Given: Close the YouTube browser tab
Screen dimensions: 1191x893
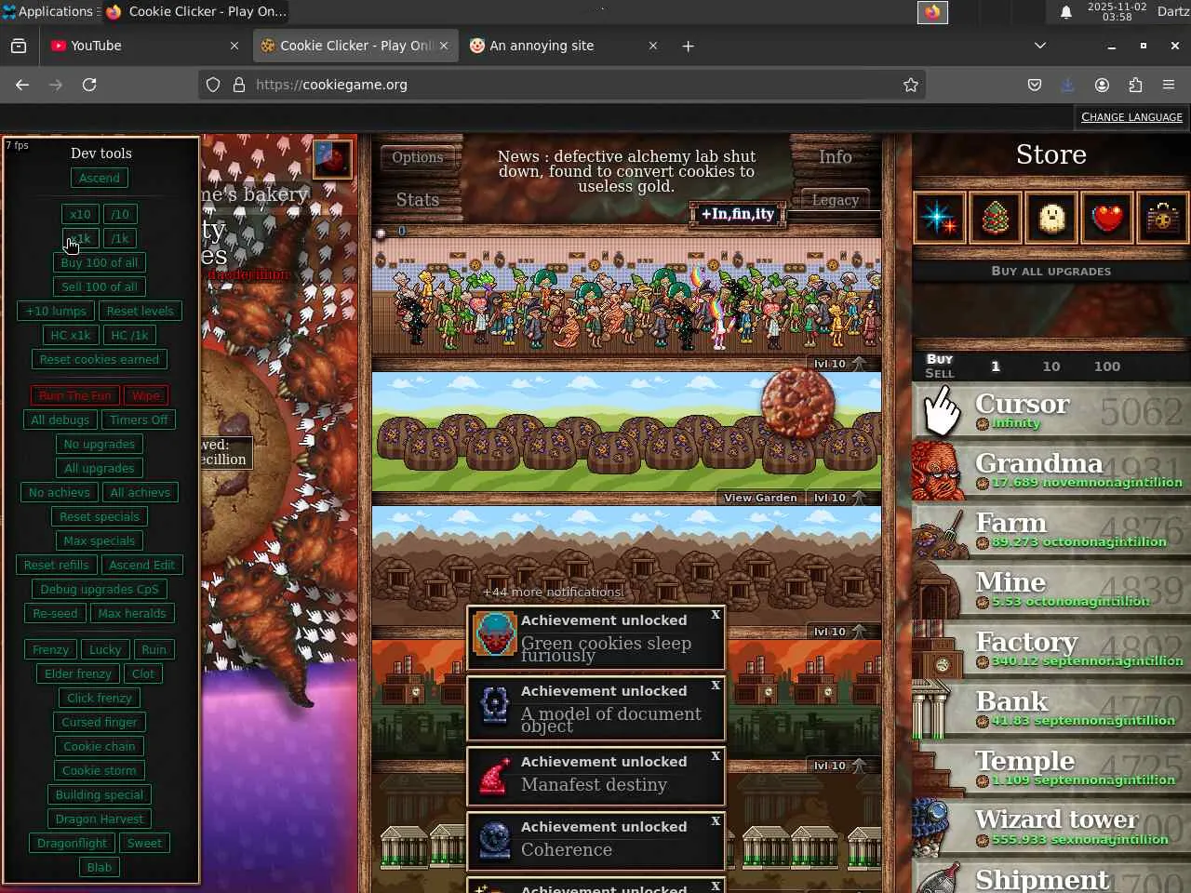Looking at the screenshot, I should pos(234,46).
